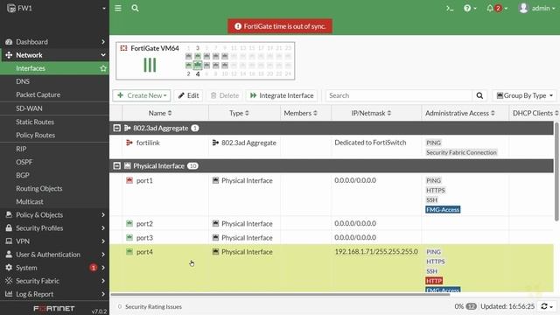Sort by the Members column

tap(300, 113)
